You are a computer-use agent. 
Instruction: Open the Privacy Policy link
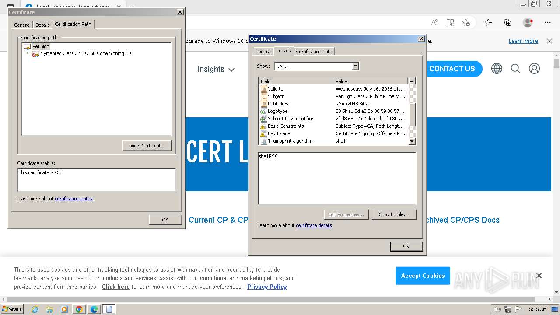click(x=267, y=287)
